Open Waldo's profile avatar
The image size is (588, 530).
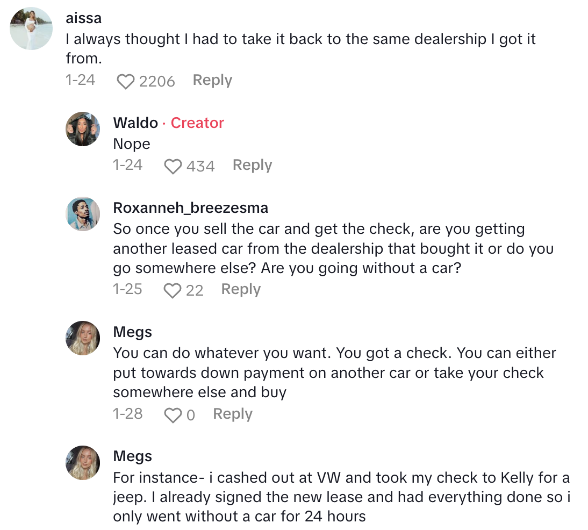(x=83, y=129)
